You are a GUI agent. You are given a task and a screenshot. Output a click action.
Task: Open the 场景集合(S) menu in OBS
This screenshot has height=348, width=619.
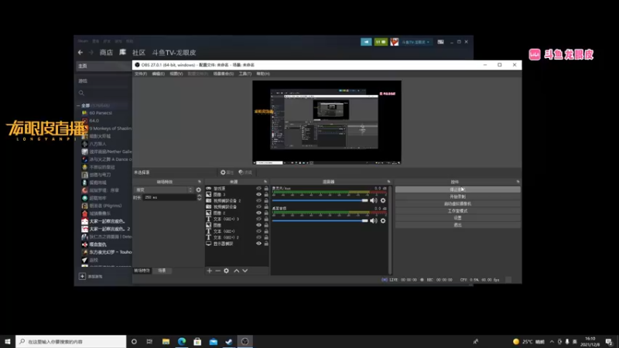(224, 73)
